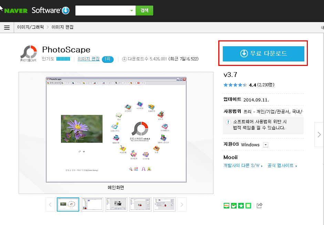324x225 pixels.
Task: Share to Naver blog icon
Action: (x=227, y=206)
